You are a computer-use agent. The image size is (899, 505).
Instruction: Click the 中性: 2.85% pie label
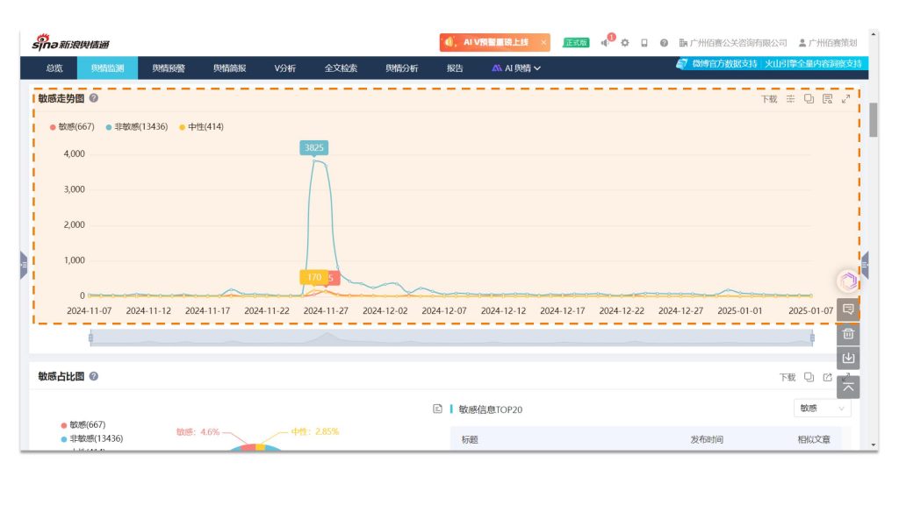pos(315,431)
